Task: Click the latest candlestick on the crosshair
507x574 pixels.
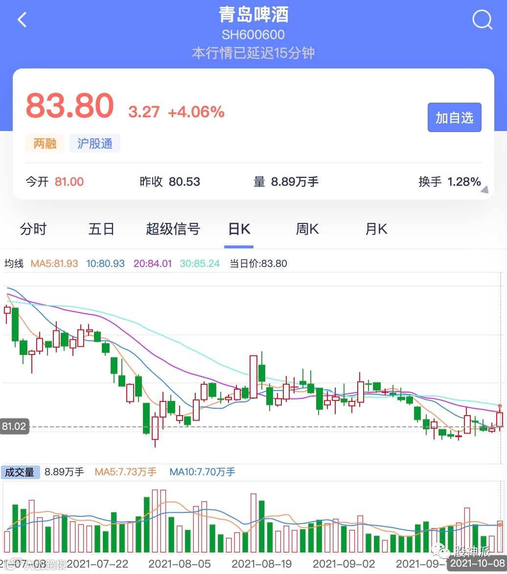Action: (x=500, y=419)
